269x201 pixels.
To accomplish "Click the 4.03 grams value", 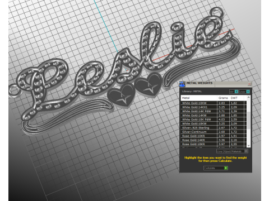I will click(x=221, y=119).
